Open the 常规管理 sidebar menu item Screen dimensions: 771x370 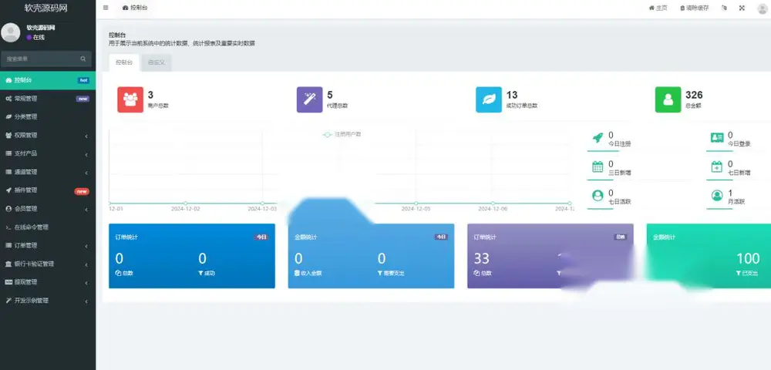click(48, 99)
